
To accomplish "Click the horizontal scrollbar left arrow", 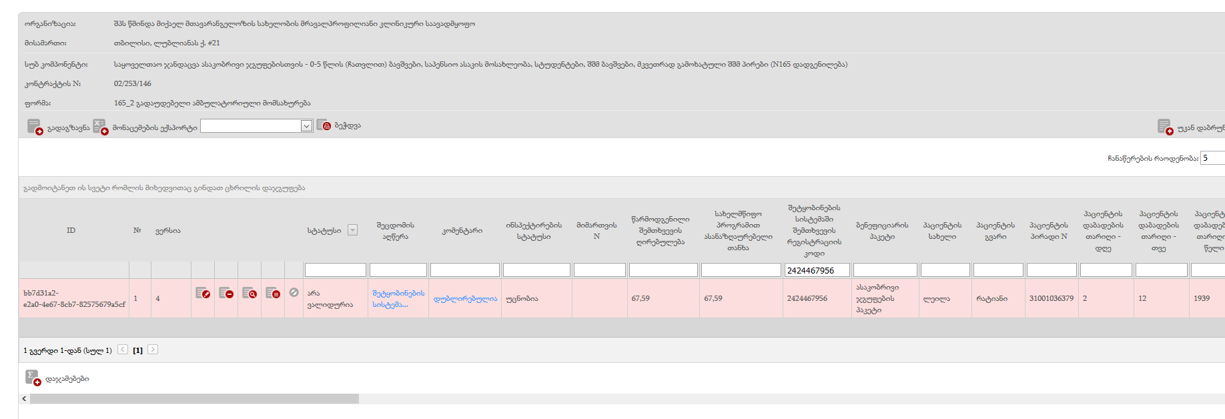I will coord(24,399).
